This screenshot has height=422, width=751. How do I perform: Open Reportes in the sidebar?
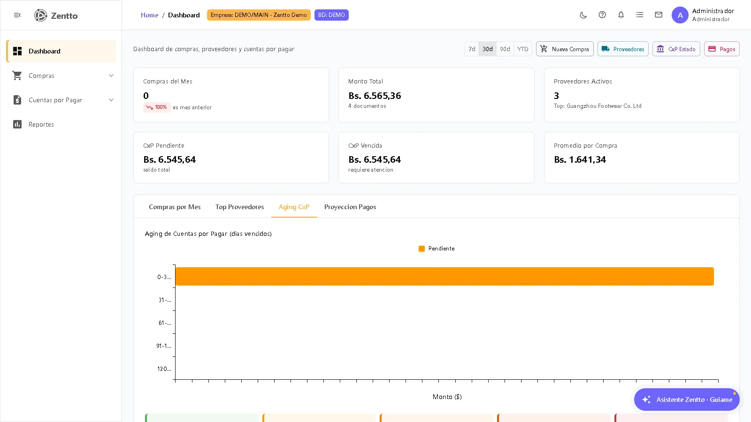[x=61, y=124]
